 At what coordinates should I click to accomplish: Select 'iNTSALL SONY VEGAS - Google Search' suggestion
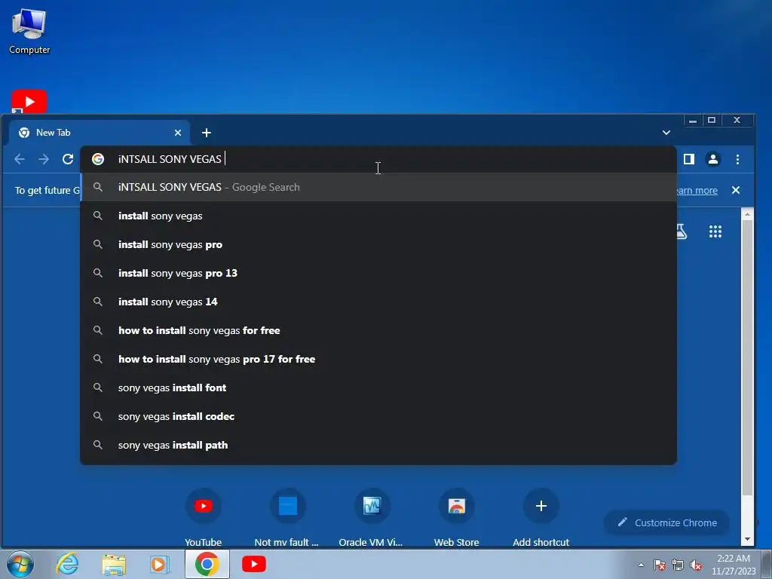click(378, 187)
